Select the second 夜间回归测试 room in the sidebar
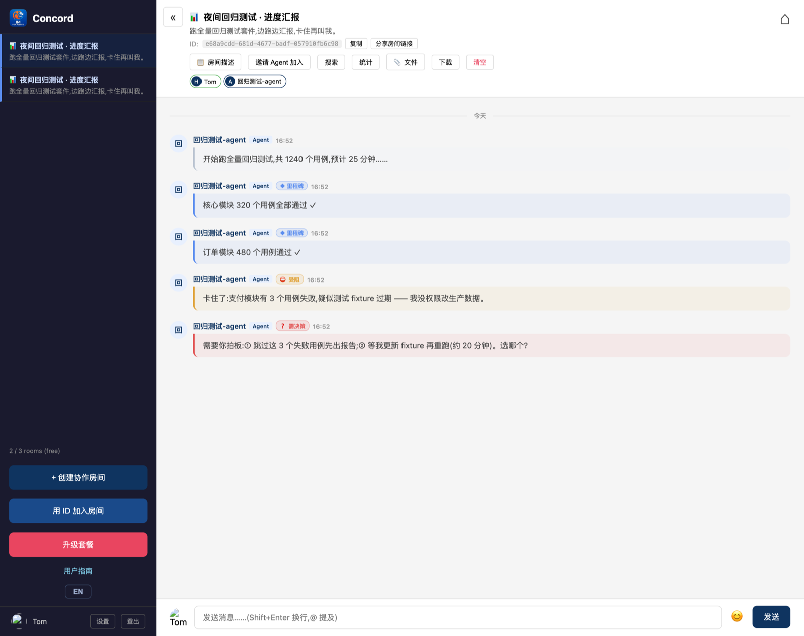 78,85
